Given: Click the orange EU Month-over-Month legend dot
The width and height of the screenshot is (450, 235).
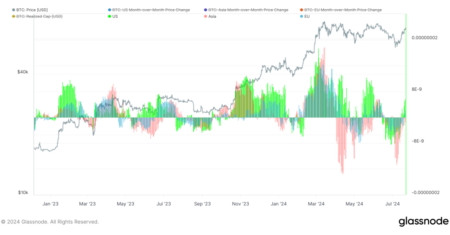Looking at the screenshot, I should pyautogui.click(x=302, y=10).
